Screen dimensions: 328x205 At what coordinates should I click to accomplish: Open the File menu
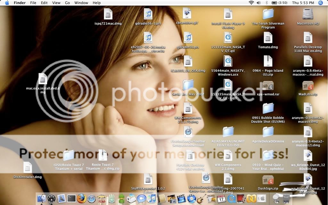tap(33, 3)
